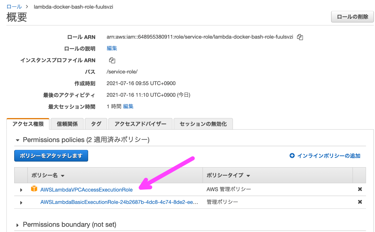Expand the AWSLambdaBasicExecutionRole policy row
Viewport: 375px width, 232px height.
click(21, 203)
